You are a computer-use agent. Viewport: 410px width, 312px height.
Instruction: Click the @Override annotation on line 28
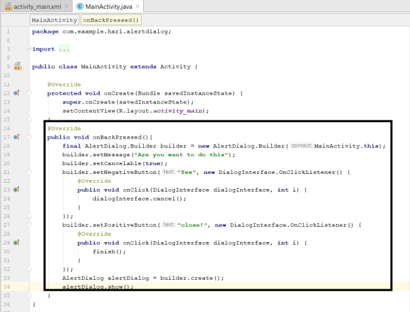(94, 234)
